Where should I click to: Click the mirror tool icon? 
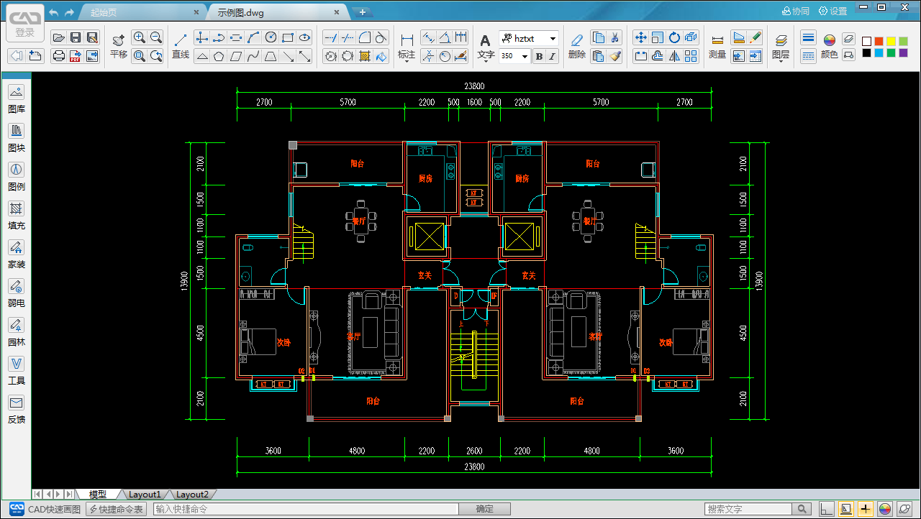675,55
